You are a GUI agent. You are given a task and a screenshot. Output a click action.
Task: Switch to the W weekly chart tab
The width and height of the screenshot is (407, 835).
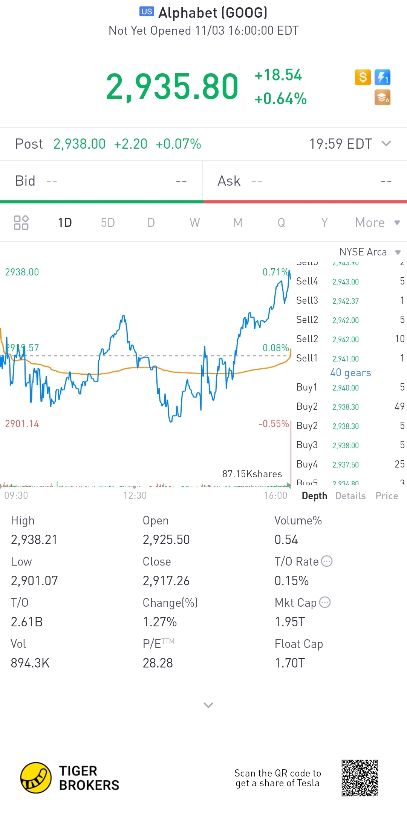click(x=195, y=223)
